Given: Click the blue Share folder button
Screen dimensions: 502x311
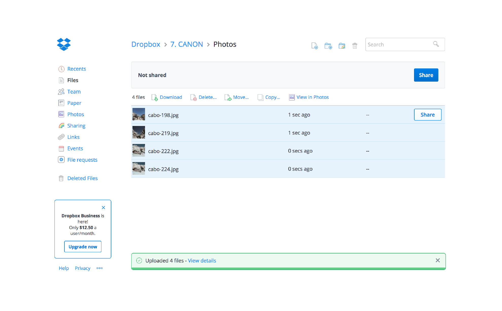Looking at the screenshot, I should pos(426,75).
